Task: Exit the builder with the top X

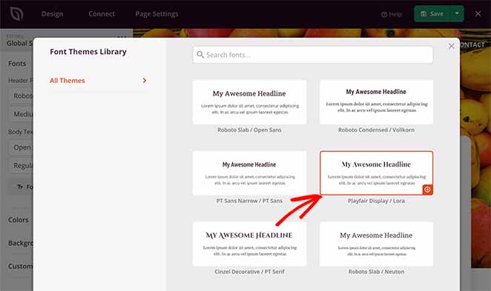Action: 478,14
